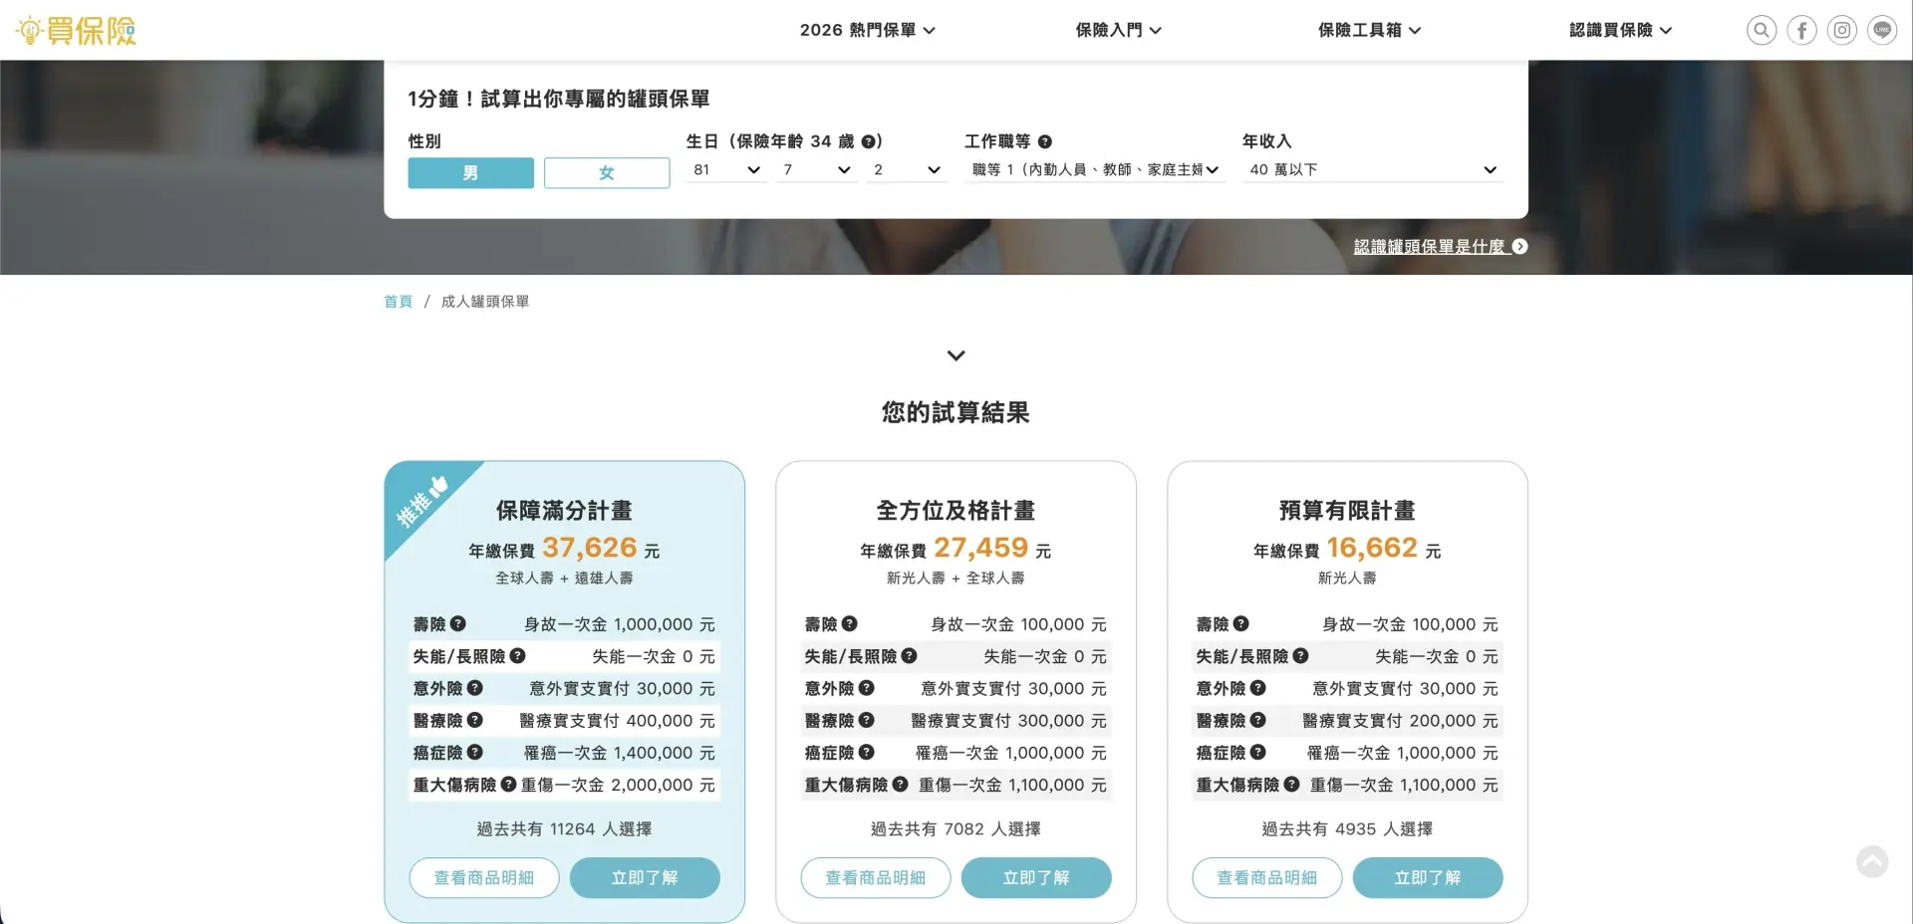The width and height of the screenshot is (1913, 924).
Task: Click 癌症險 help icon in 全方位及格計畫
Action: [x=867, y=752]
